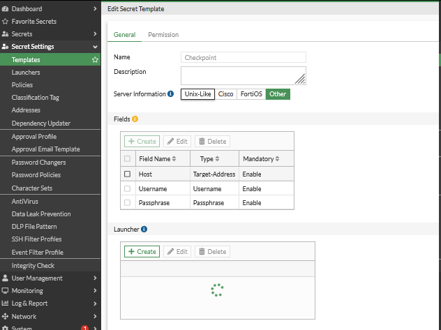Select Cisco server information option
Screen dimensions: 441x330
pos(226,94)
